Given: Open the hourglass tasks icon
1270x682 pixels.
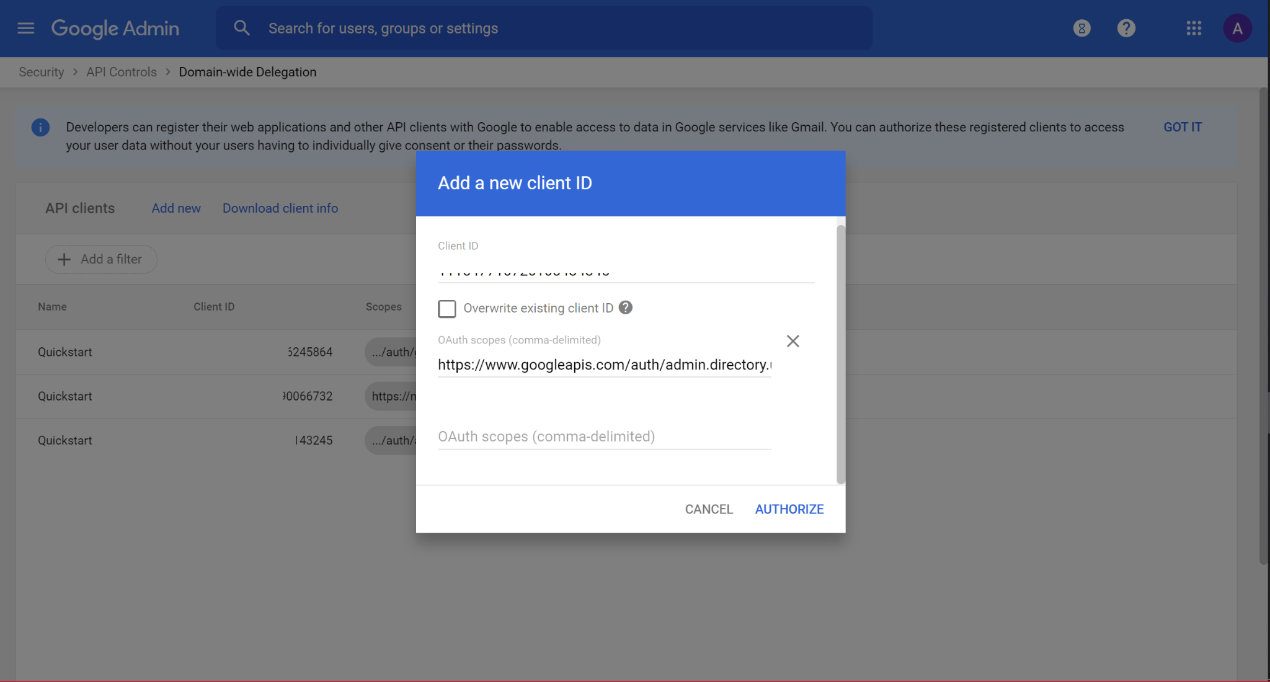Looking at the screenshot, I should click(x=1082, y=29).
